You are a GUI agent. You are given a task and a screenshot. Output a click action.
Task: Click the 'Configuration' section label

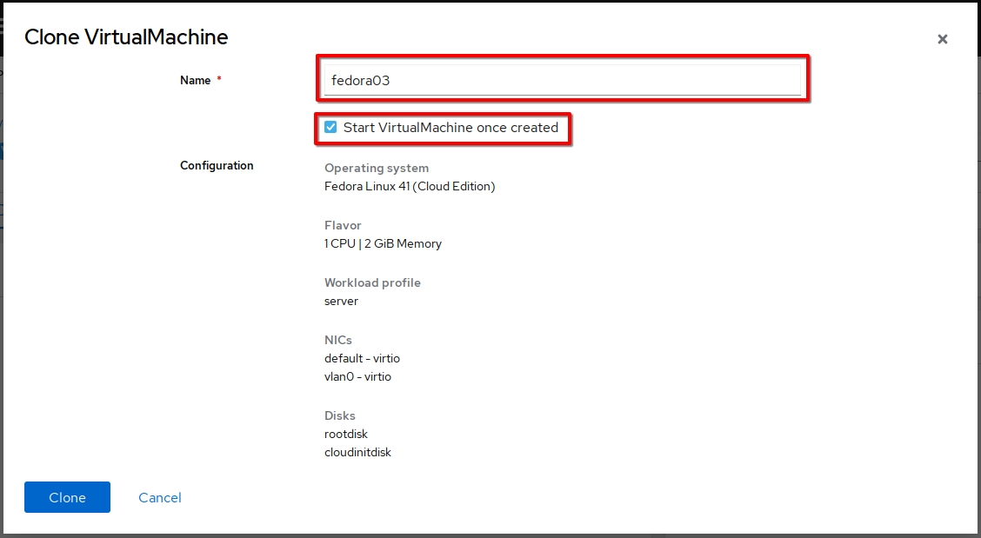[x=217, y=166]
